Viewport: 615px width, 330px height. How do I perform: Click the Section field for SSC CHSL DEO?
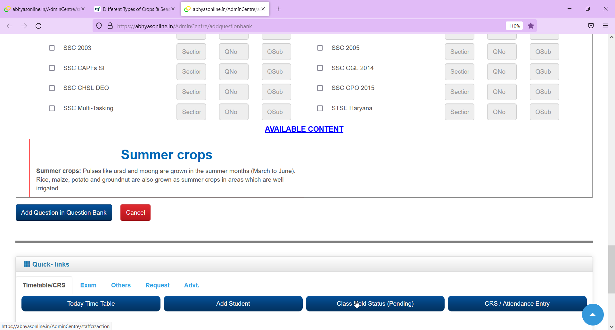pyautogui.click(x=191, y=92)
